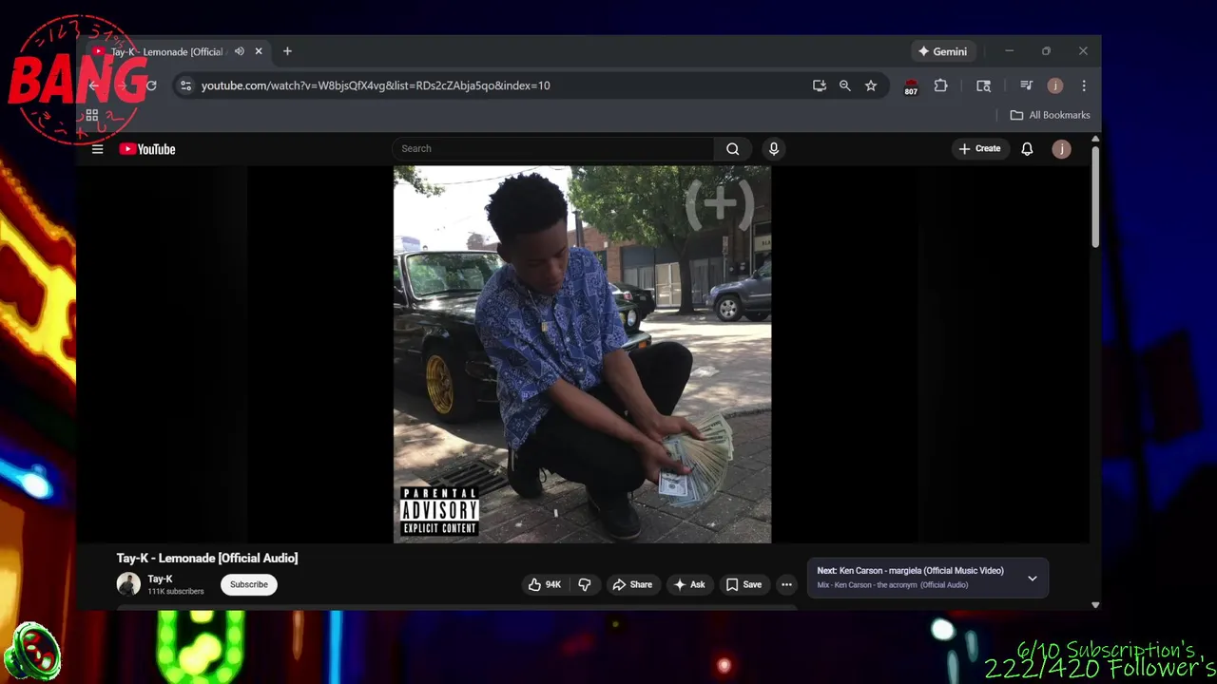Open the Ask AI button under video
The width and height of the screenshot is (1217, 684).
(689, 585)
